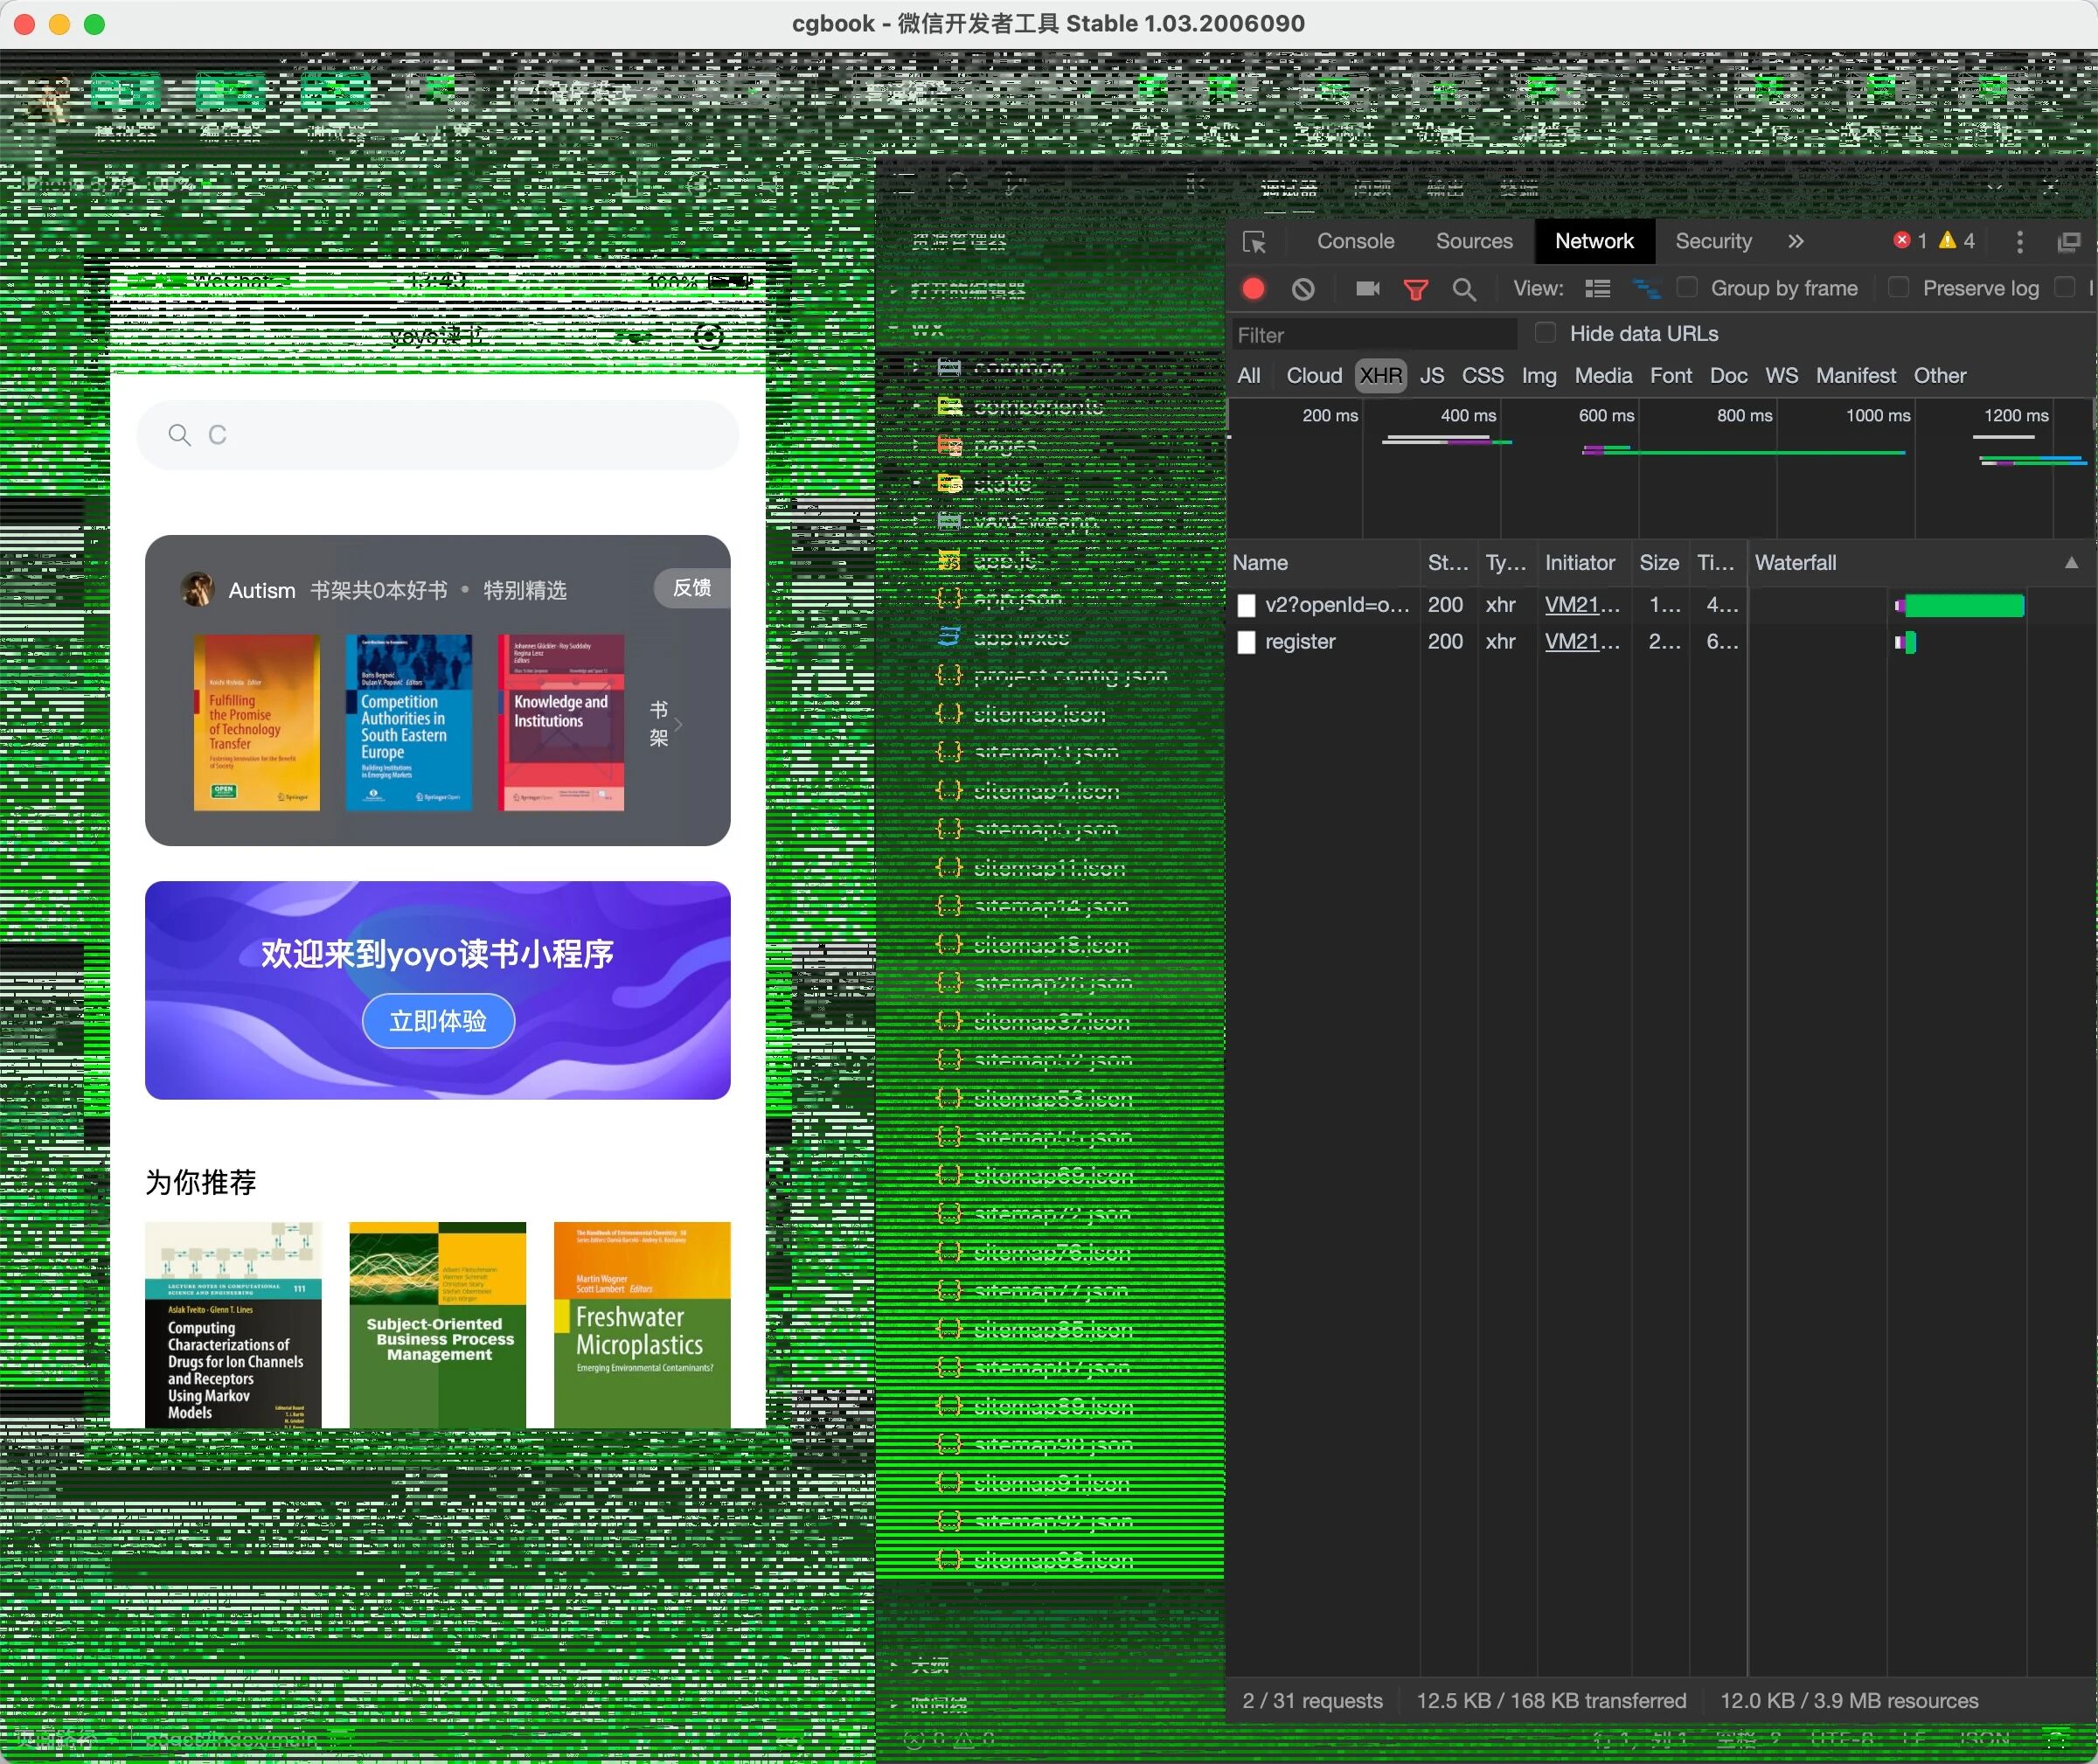Enable Preserve log checkbox
Image resolution: width=2098 pixels, height=1764 pixels.
[1898, 288]
